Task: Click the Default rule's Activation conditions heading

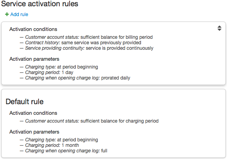Action: pos(33,113)
